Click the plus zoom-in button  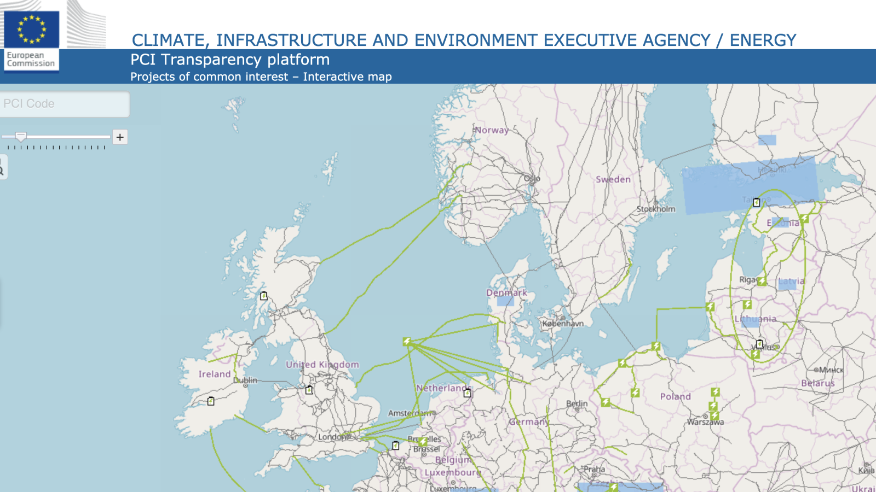click(120, 137)
